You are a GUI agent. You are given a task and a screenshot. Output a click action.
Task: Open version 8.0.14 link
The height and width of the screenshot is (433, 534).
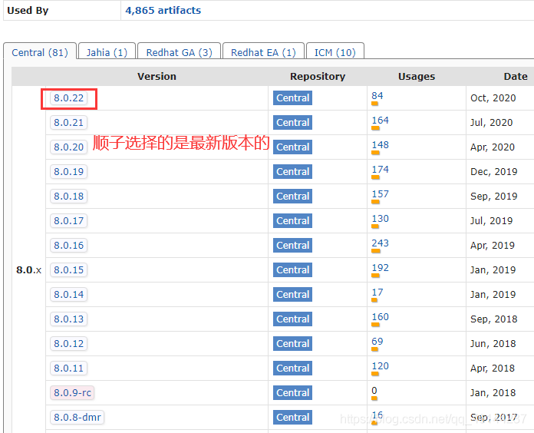68,294
